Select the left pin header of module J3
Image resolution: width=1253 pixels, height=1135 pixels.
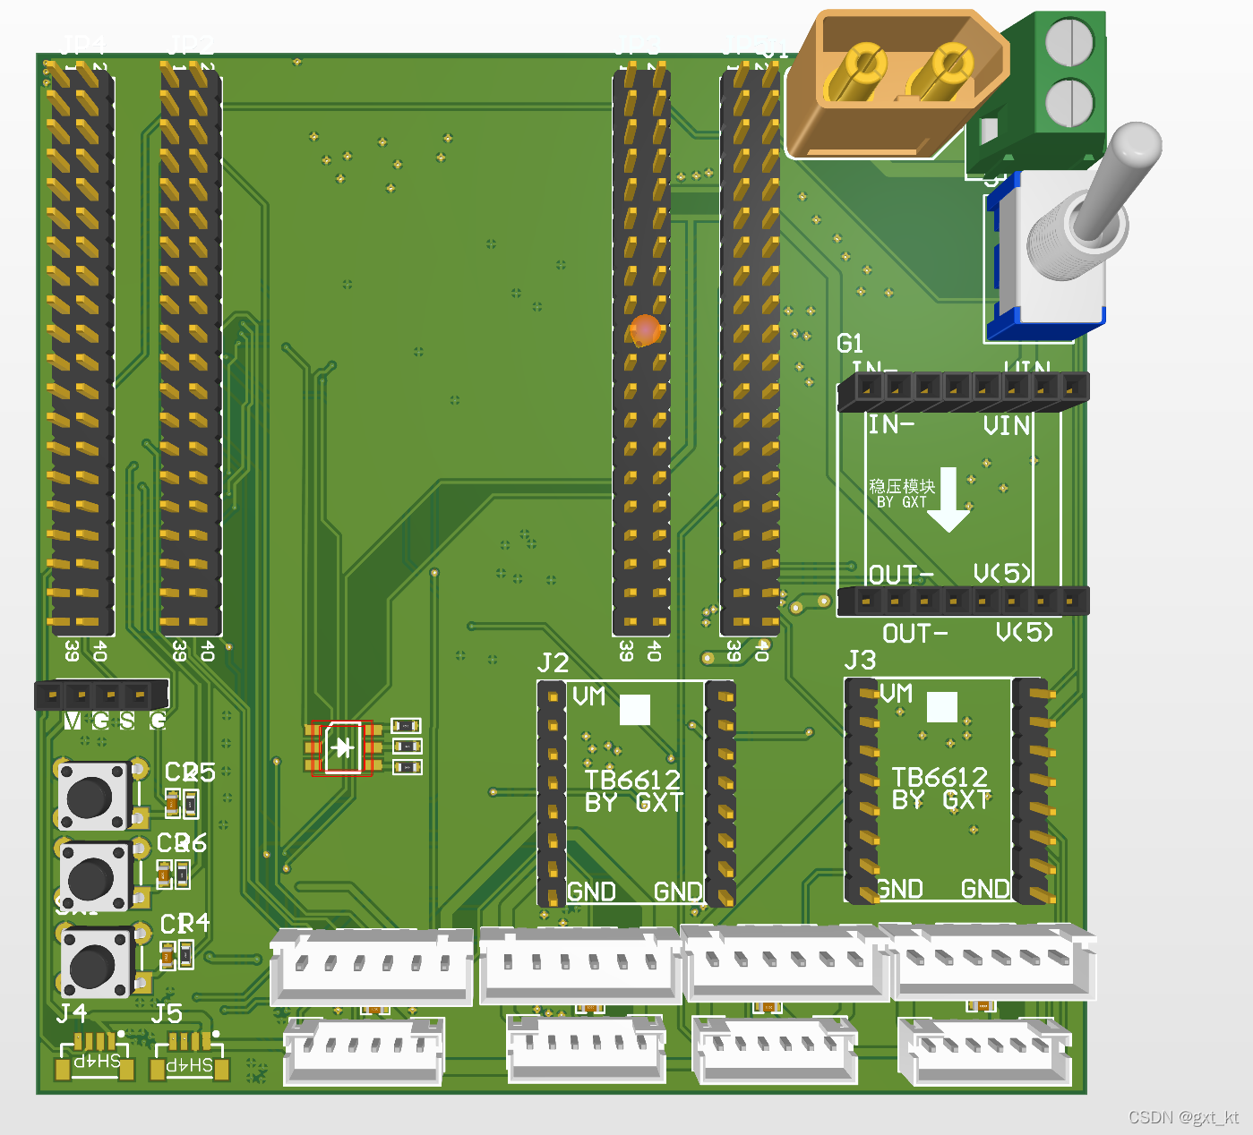click(863, 790)
